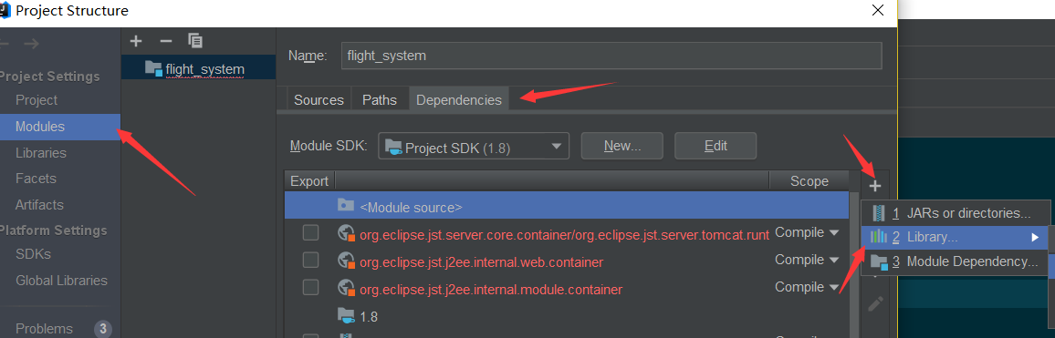Click the add dependency plus icon
Screen dimensions: 1055x338
[x=874, y=186]
